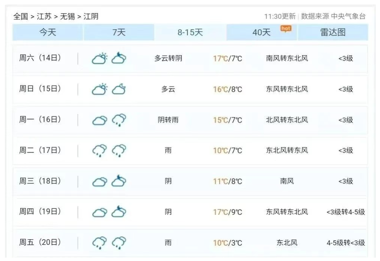Viewport: 380px width, 261px height.
Task: Click Saturday's nighttime cloudy-moon icon
Action: pos(119,58)
